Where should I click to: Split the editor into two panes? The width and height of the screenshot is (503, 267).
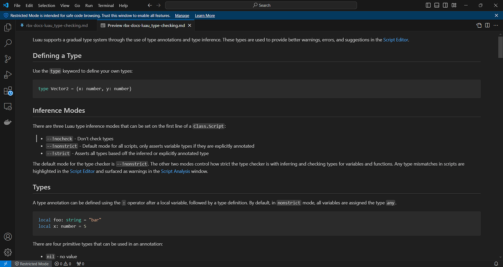pyautogui.click(x=488, y=25)
